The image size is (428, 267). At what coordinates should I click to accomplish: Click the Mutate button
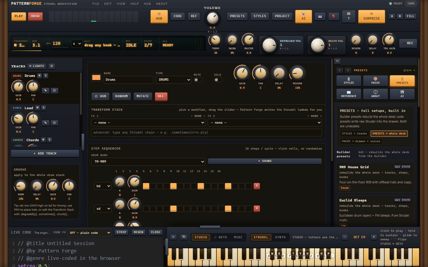pos(143,96)
